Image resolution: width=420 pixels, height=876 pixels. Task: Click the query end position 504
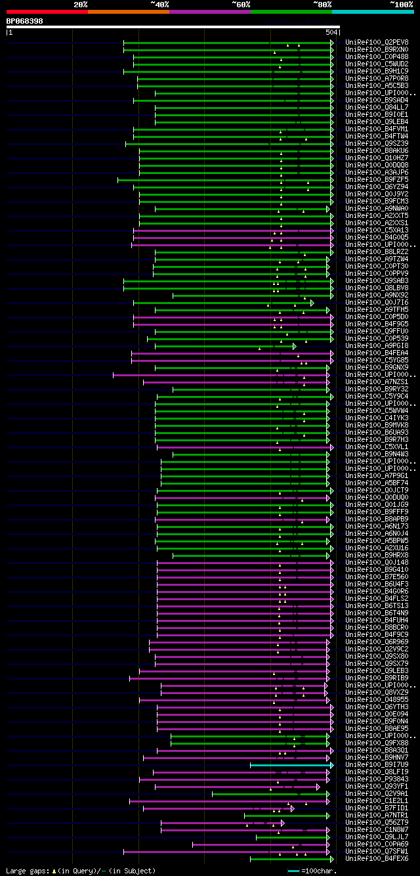331,33
